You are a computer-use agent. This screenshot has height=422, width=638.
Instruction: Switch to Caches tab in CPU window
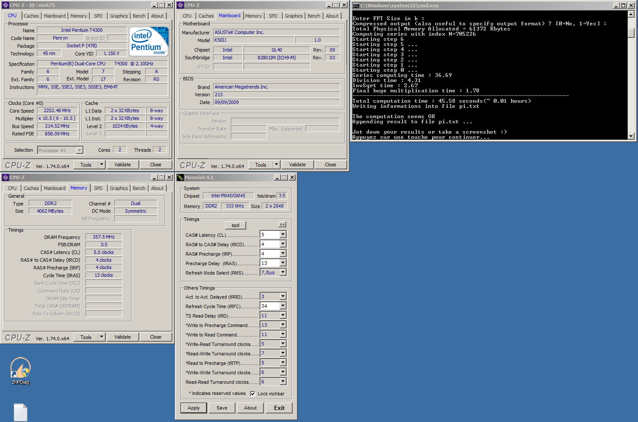click(x=31, y=16)
